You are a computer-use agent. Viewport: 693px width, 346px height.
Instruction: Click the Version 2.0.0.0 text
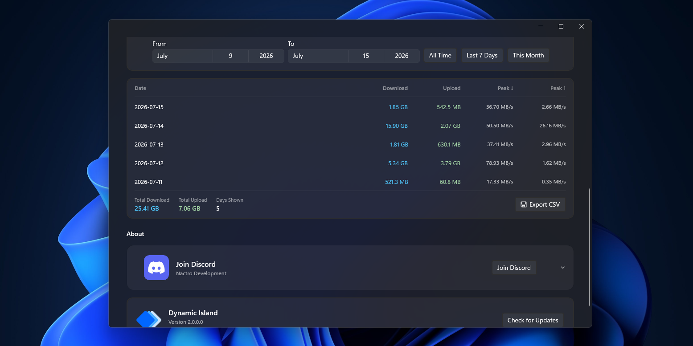[185, 322]
